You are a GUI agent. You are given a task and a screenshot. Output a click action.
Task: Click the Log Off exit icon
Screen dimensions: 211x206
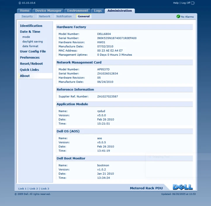[x=193, y=3]
